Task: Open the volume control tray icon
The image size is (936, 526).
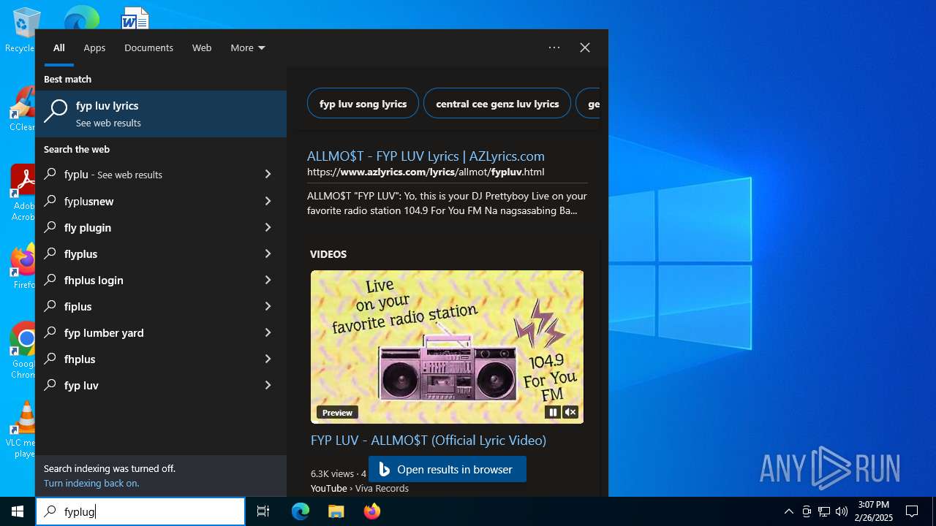Action: (x=841, y=511)
